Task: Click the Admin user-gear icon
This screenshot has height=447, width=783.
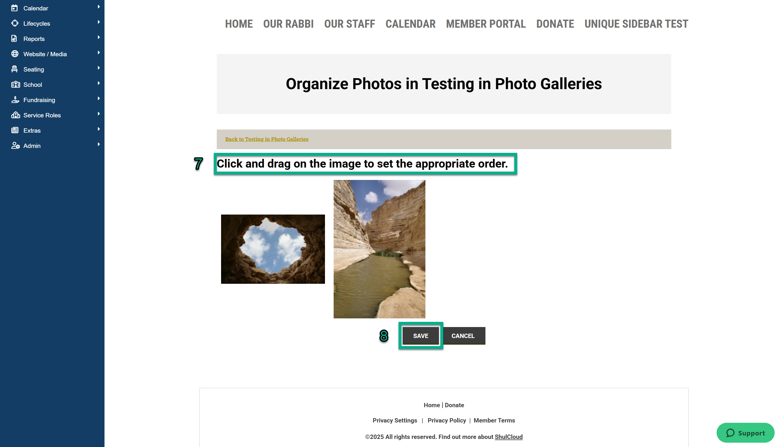Action: [x=15, y=146]
